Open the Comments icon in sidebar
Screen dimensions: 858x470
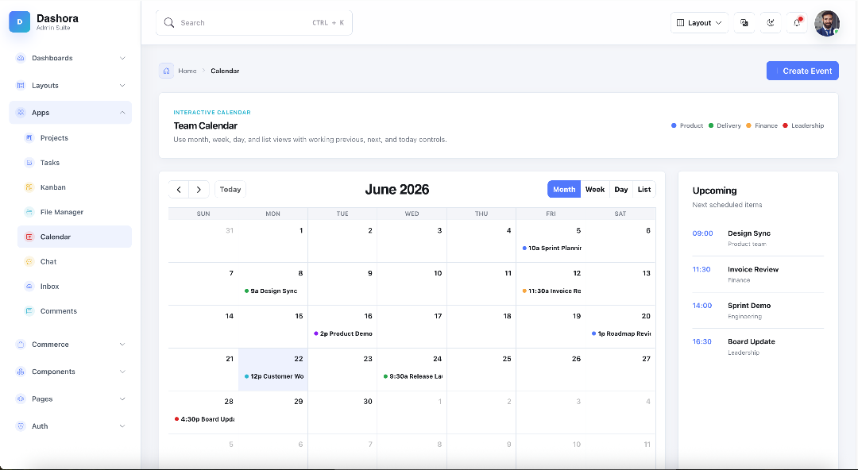tap(29, 310)
